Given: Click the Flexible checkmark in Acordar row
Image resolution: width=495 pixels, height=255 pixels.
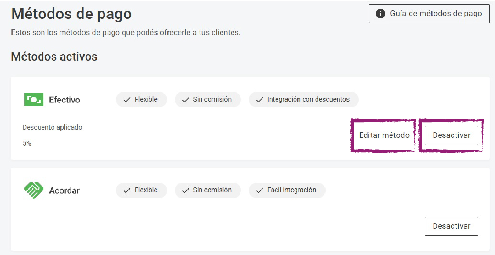Looking at the screenshot, I should coord(127,190).
